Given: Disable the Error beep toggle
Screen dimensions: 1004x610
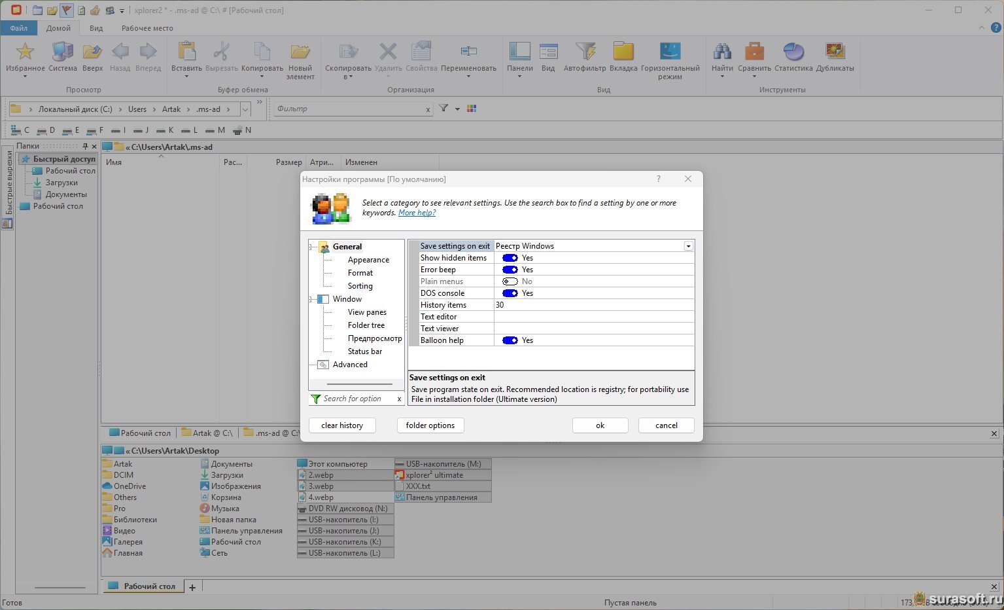Looking at the screenshot, I should (510, 270).
